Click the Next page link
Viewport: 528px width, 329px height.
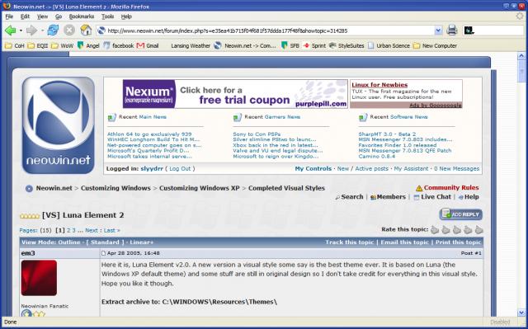point(92,230)
